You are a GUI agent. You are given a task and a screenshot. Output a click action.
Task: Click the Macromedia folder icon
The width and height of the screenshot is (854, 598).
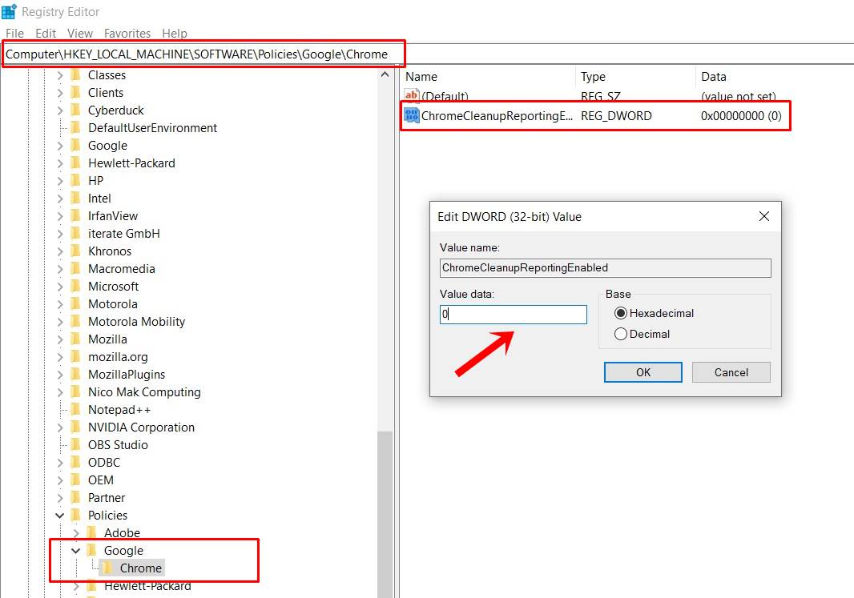click(x=75, y=269)
